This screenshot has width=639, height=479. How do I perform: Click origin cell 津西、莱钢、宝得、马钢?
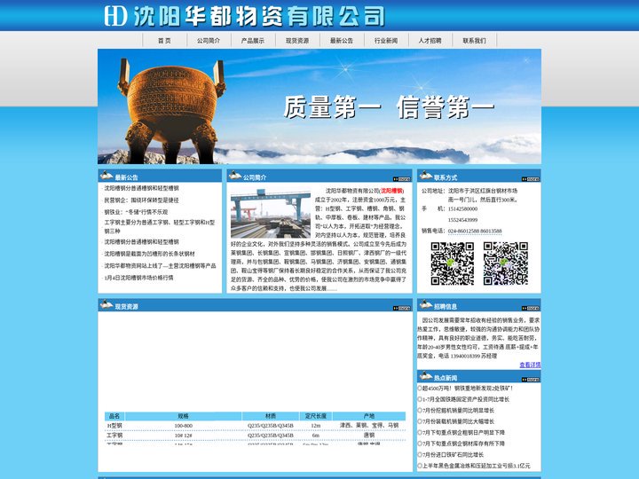[369, 425]
